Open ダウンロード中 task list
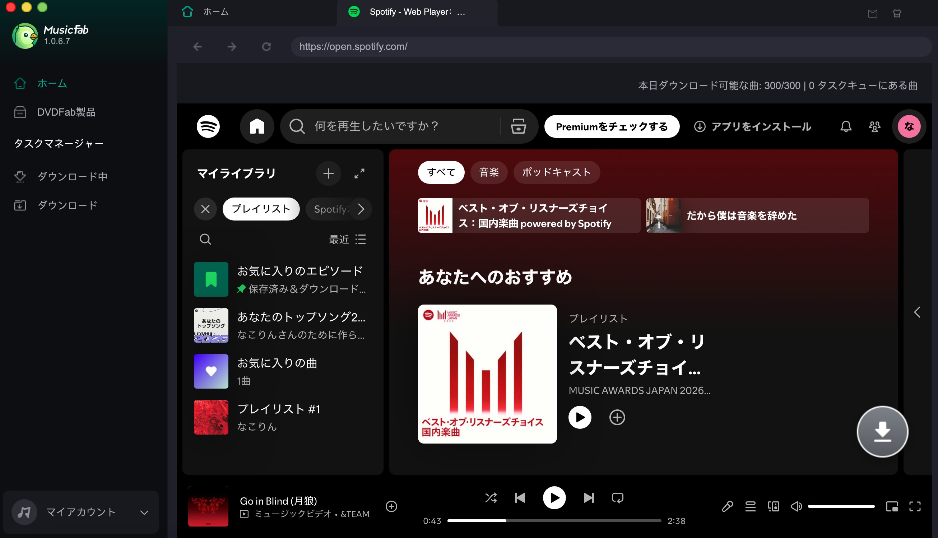Viewport: 938px width, 538px height. point(61,176)
